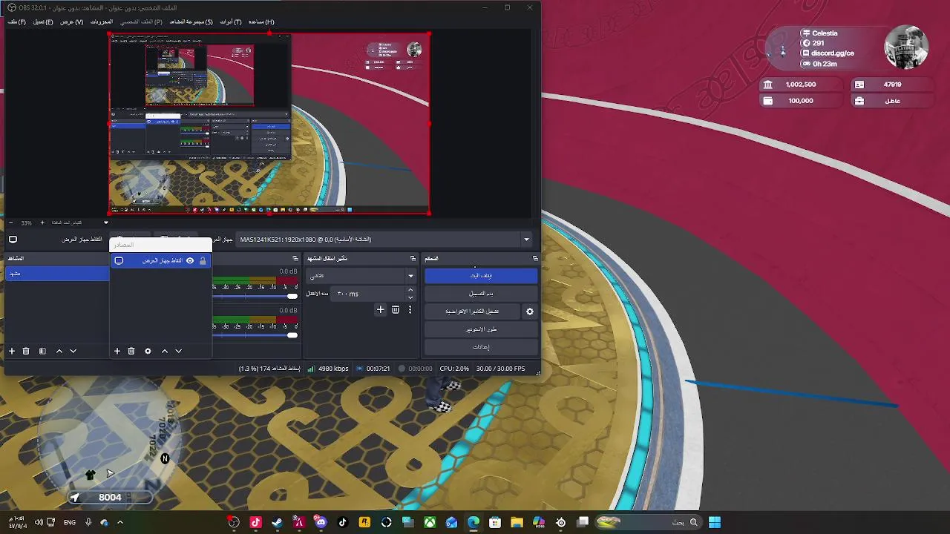This screenshot has width=950, height=534.
Task: Open the Edit (E) menu
Action: coord(43,22)
